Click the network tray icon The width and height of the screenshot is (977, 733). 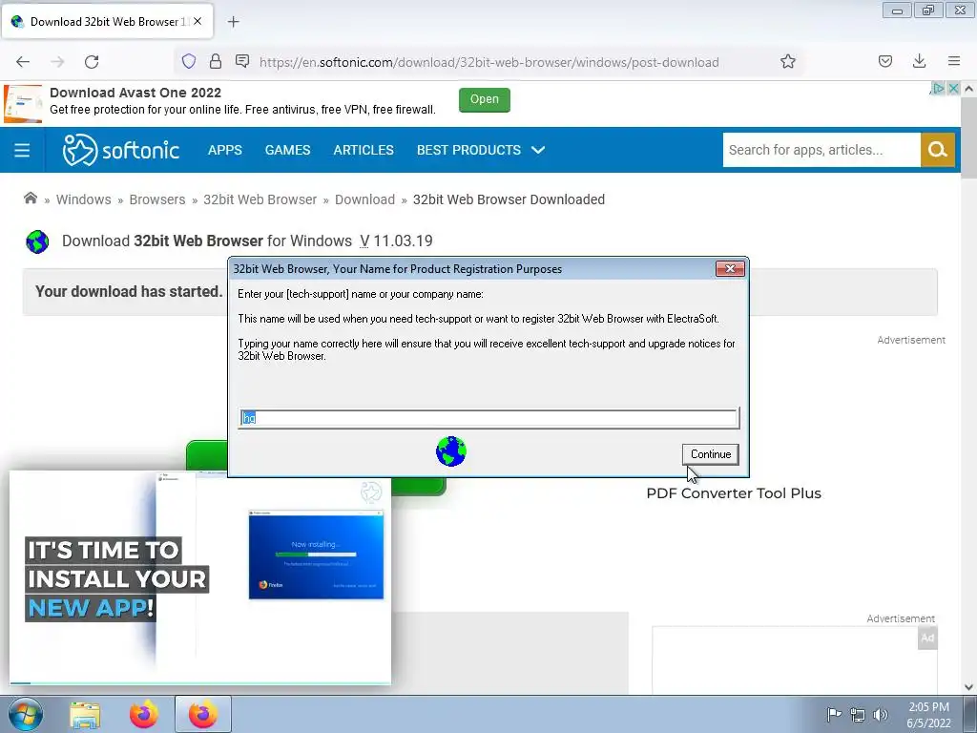tap(858, 715)
